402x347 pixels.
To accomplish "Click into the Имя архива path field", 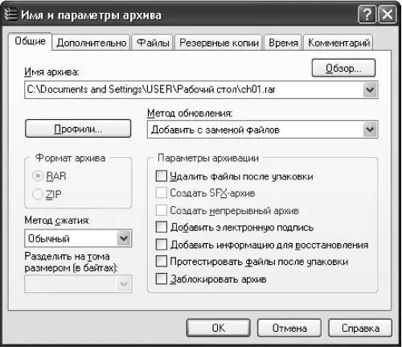I will tap(194, 89).
